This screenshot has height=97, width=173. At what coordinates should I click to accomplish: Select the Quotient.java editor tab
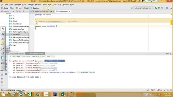[63, 11]
